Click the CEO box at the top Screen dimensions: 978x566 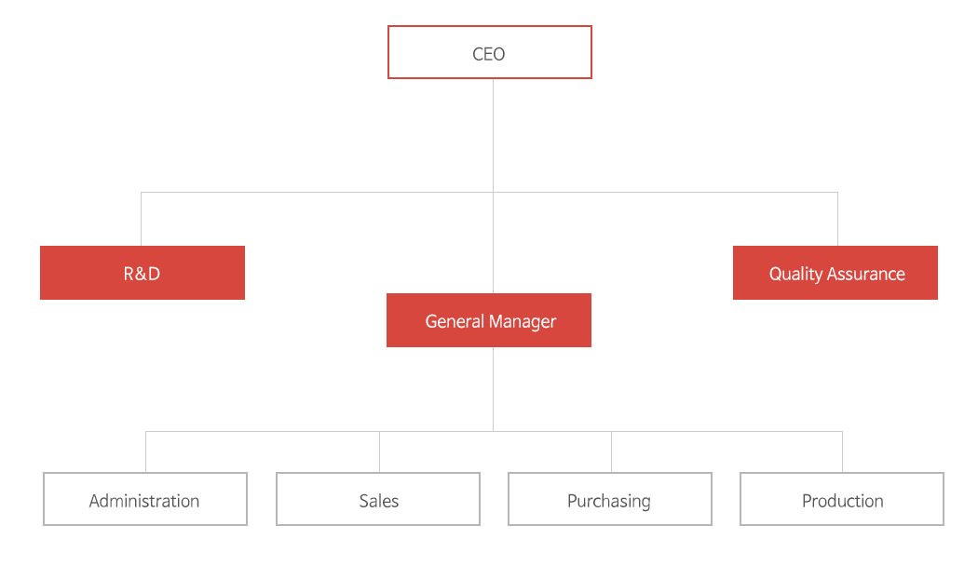pos(490,52)
